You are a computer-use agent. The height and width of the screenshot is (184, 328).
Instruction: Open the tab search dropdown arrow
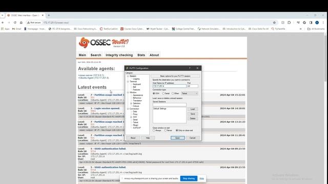(x=2, y=15)
